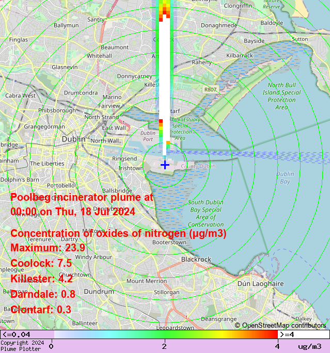Click the 'Drumcondra' map label
The width and height of the screenshot is (330, 353).
[81, 93]
